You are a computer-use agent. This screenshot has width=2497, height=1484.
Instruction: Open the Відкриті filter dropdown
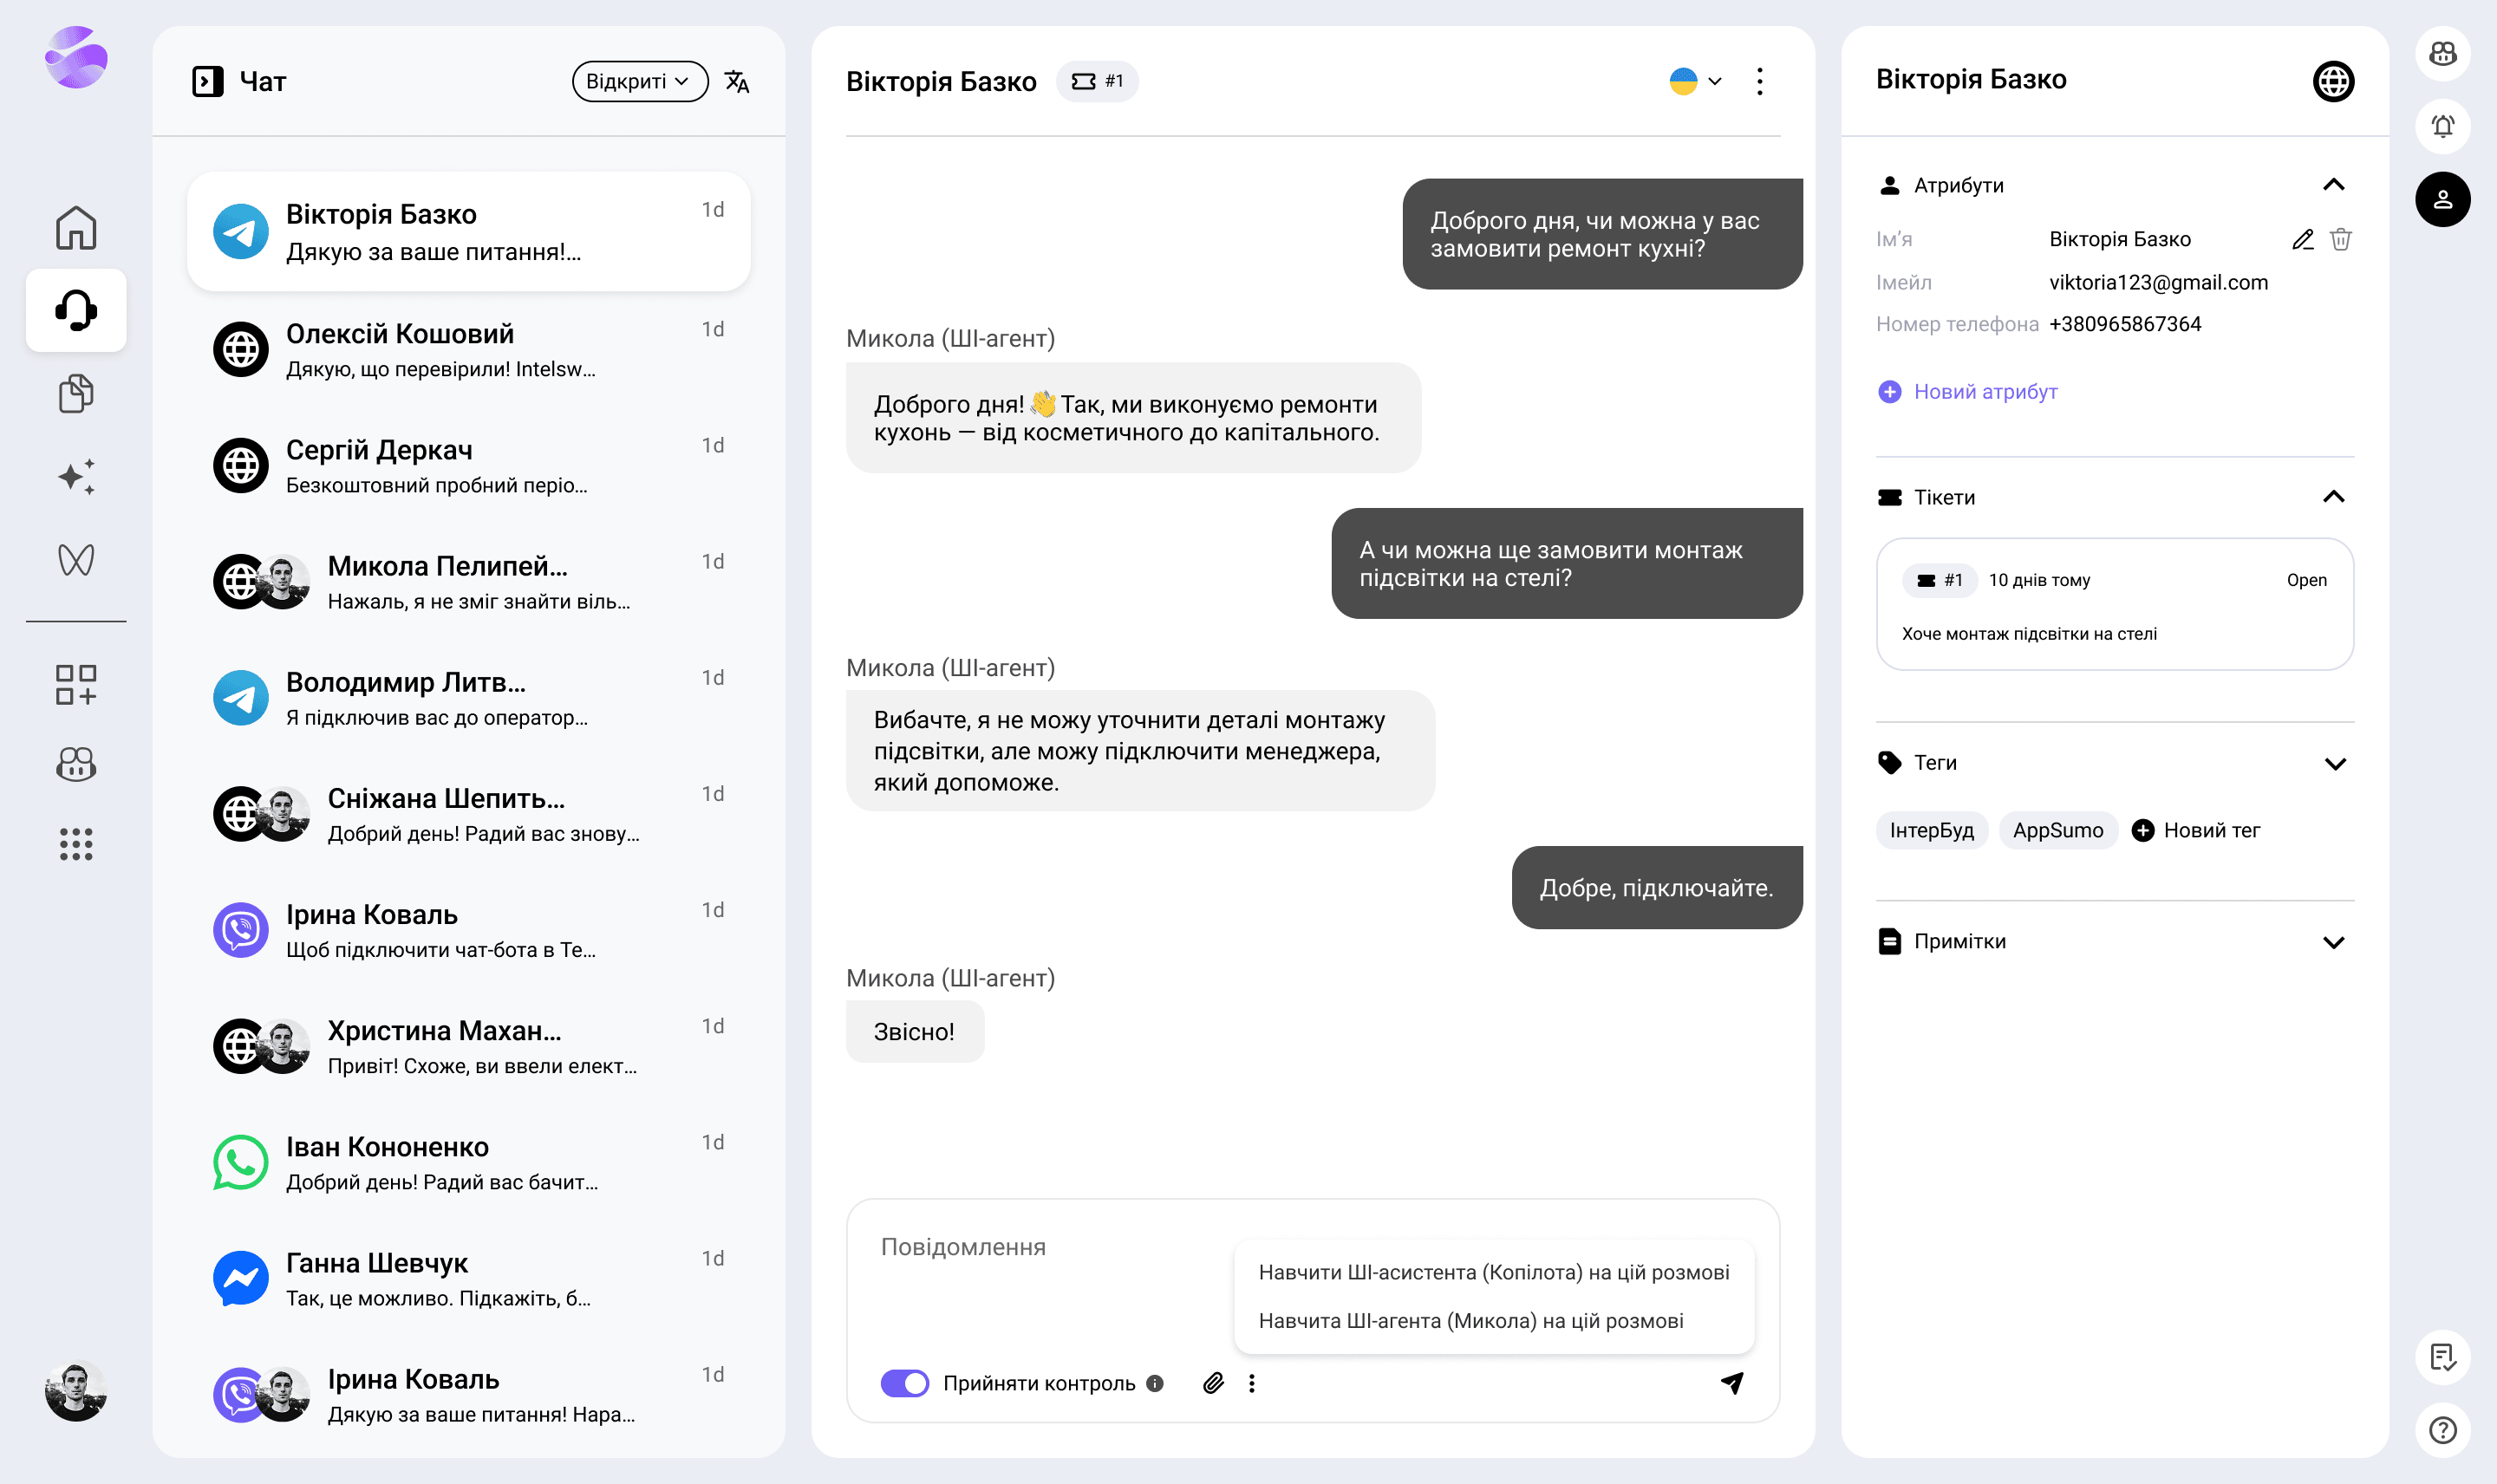(x=639, y=82)
